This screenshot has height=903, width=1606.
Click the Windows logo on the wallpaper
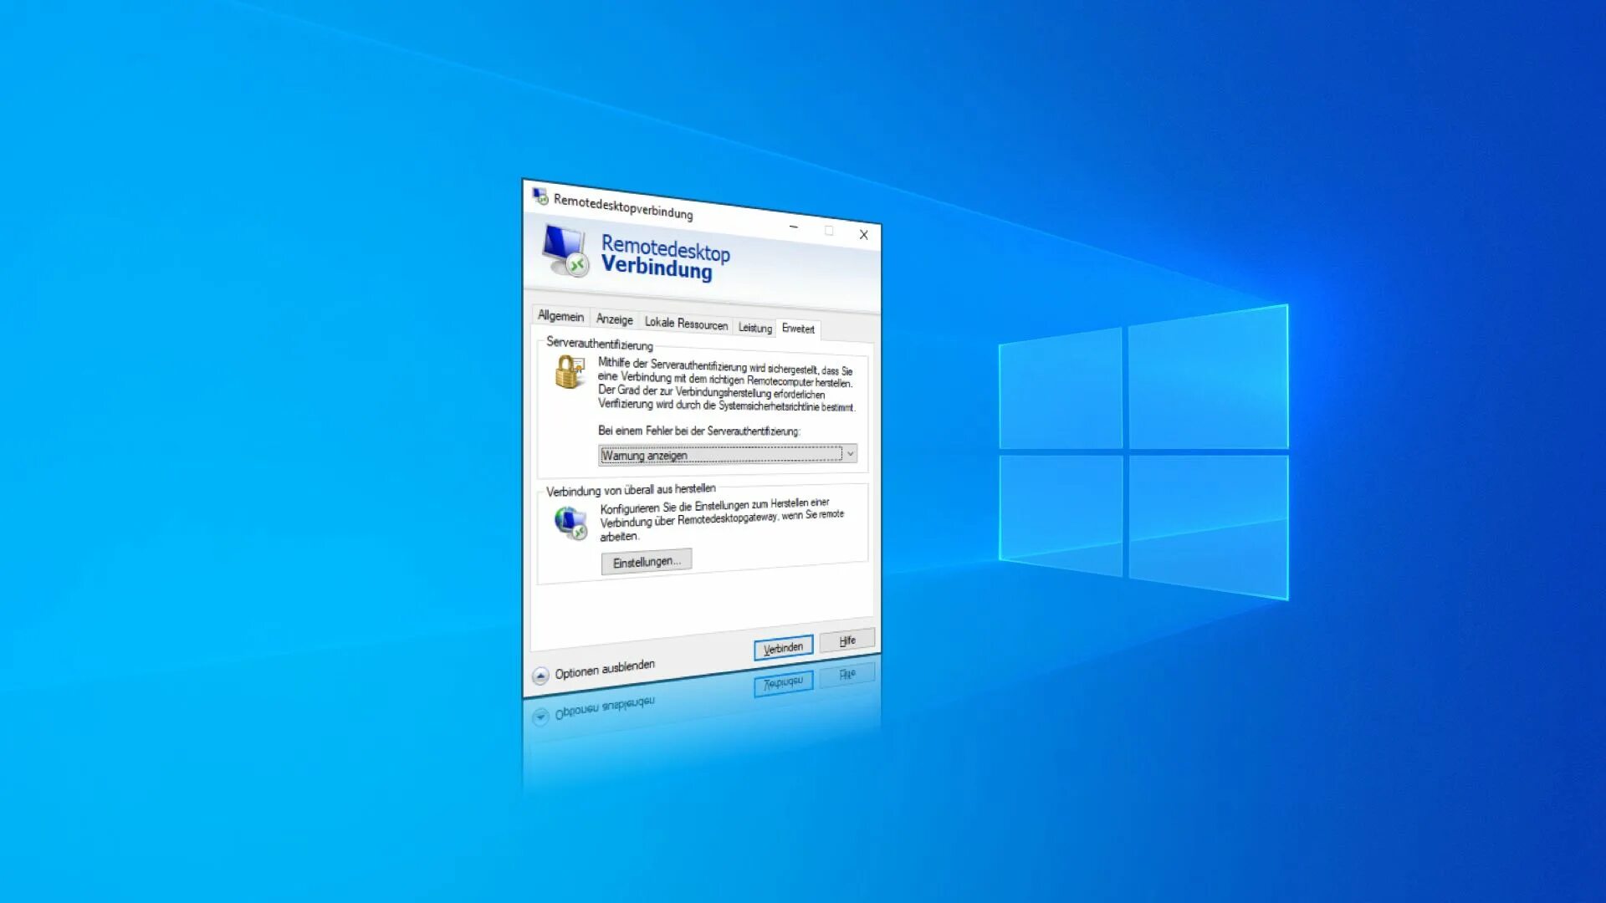1143,451
